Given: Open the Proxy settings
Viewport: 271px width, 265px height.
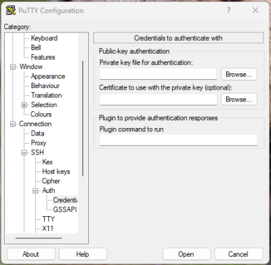Looking at the screenshot, I should click(x=39, y=143).
